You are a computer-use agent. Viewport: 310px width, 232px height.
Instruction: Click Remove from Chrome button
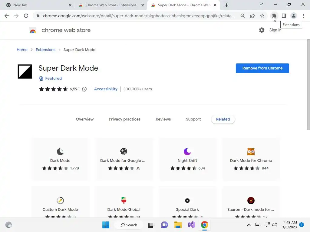(x=262, y=68)
